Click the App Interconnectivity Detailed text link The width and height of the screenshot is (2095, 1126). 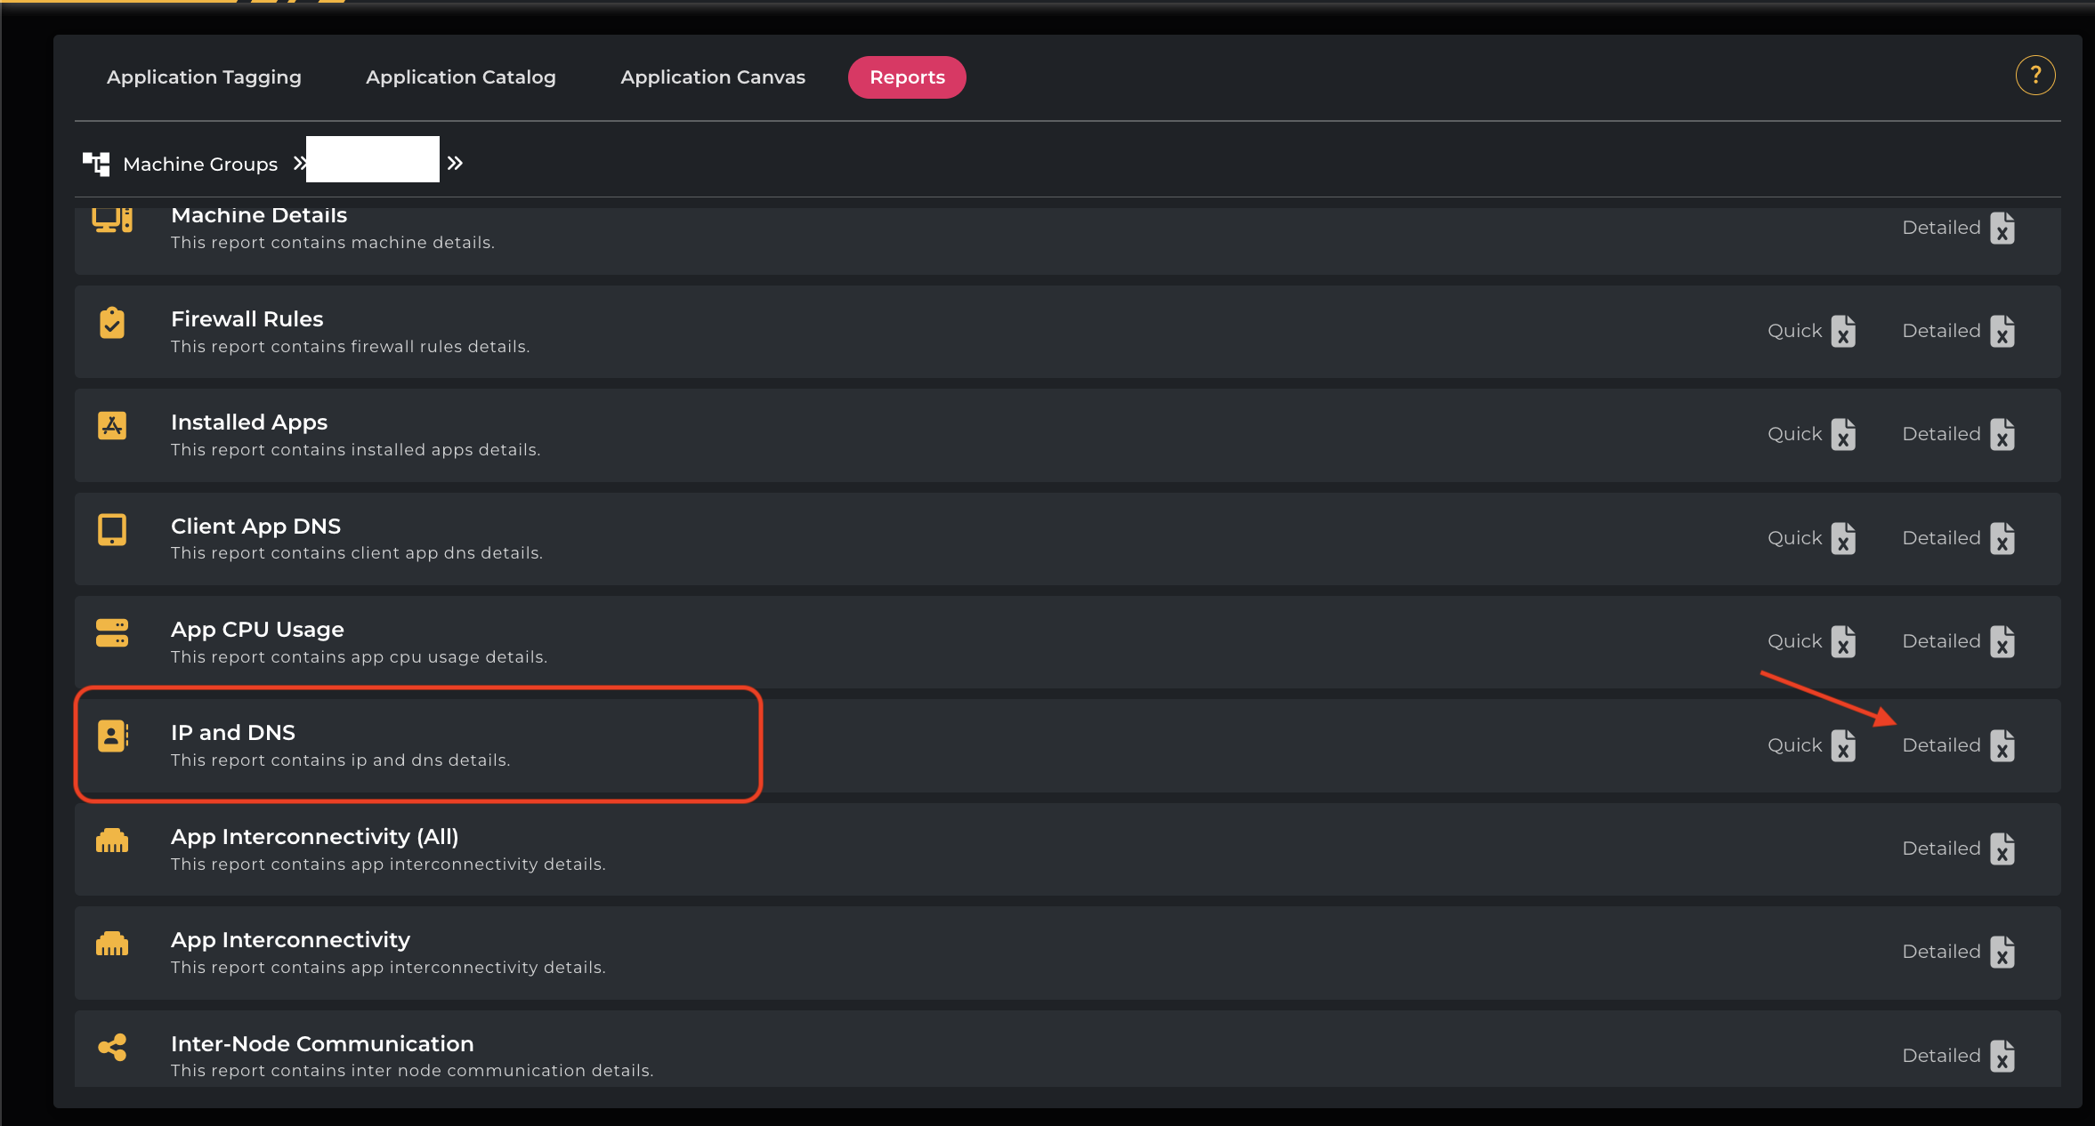point(1940,952)
